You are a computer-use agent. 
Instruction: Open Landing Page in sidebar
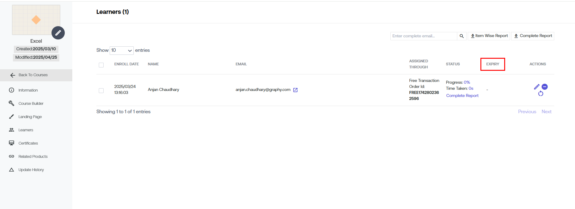[30, 117]
